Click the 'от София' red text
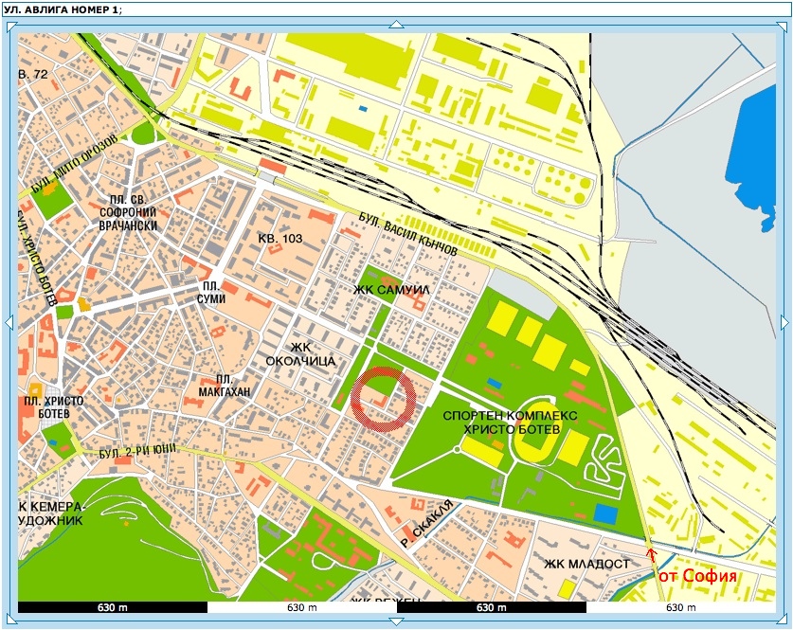Screen dimensions: 793x630 696,575
